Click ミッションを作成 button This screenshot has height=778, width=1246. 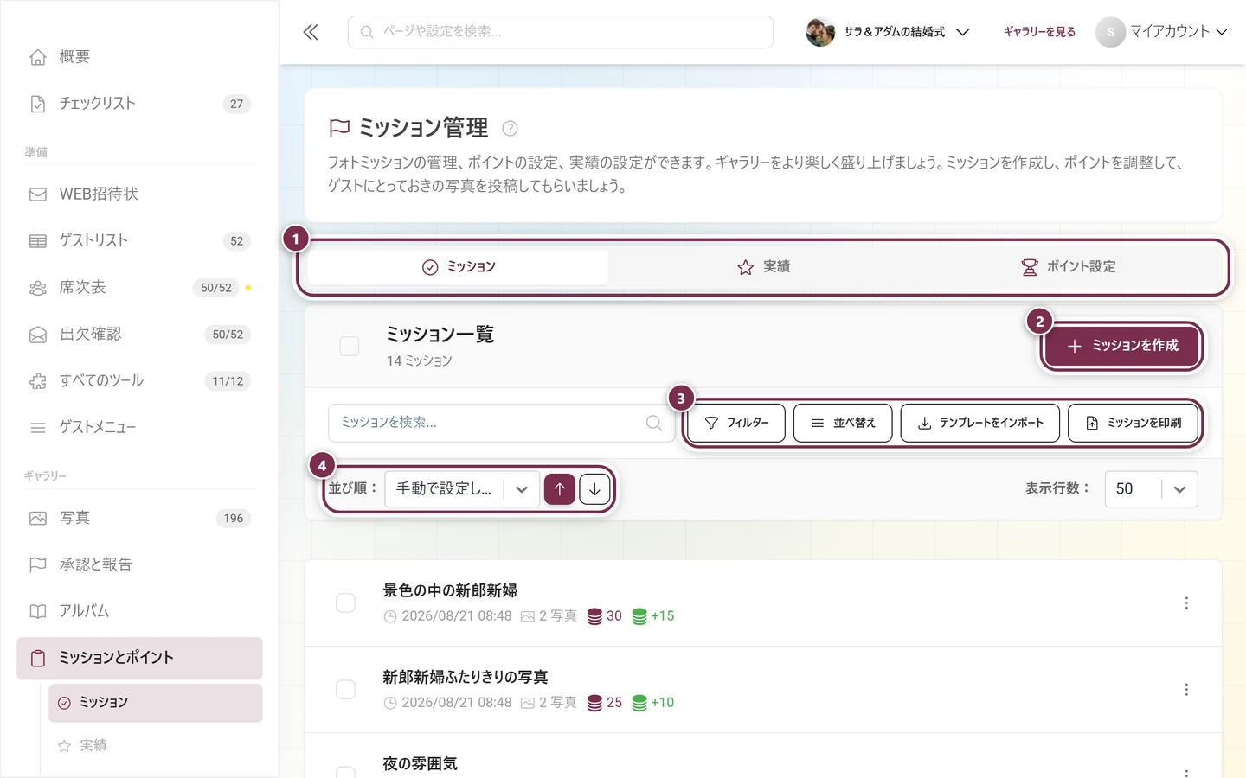click(x=1122, y=346)
